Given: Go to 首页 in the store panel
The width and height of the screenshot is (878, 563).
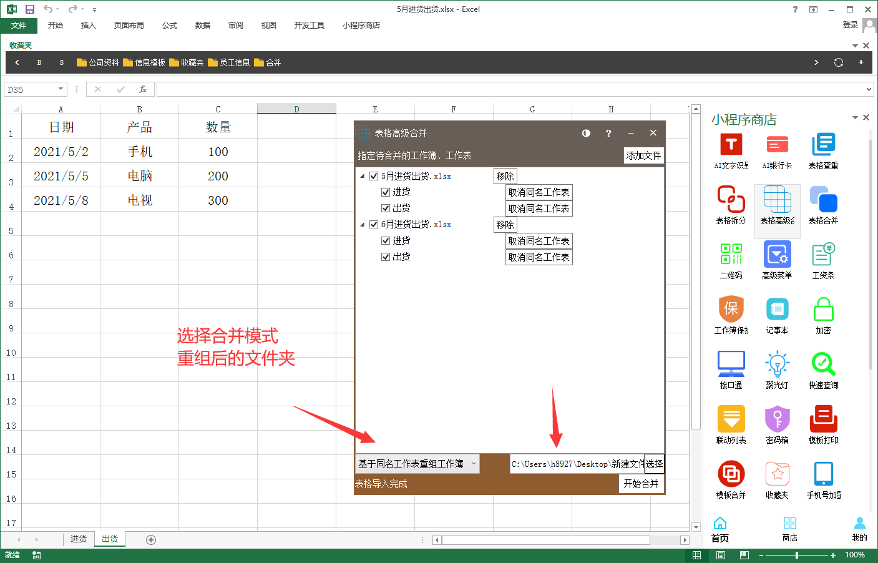Looking at the screenshot, I should pos(720,529).
